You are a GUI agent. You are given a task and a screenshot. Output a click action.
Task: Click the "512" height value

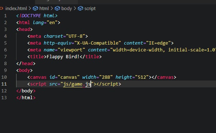tap(142, 77)
